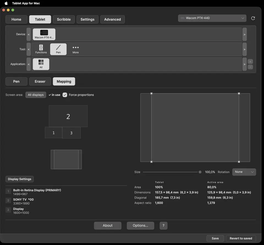Click the refresh devices icon
Image resolution: width=264 pixels, height=245 pixels.
[253, 18]
